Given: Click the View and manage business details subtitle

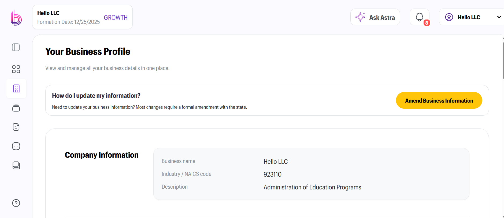Looking at the screenshot, I should click(x=107, y=68).
